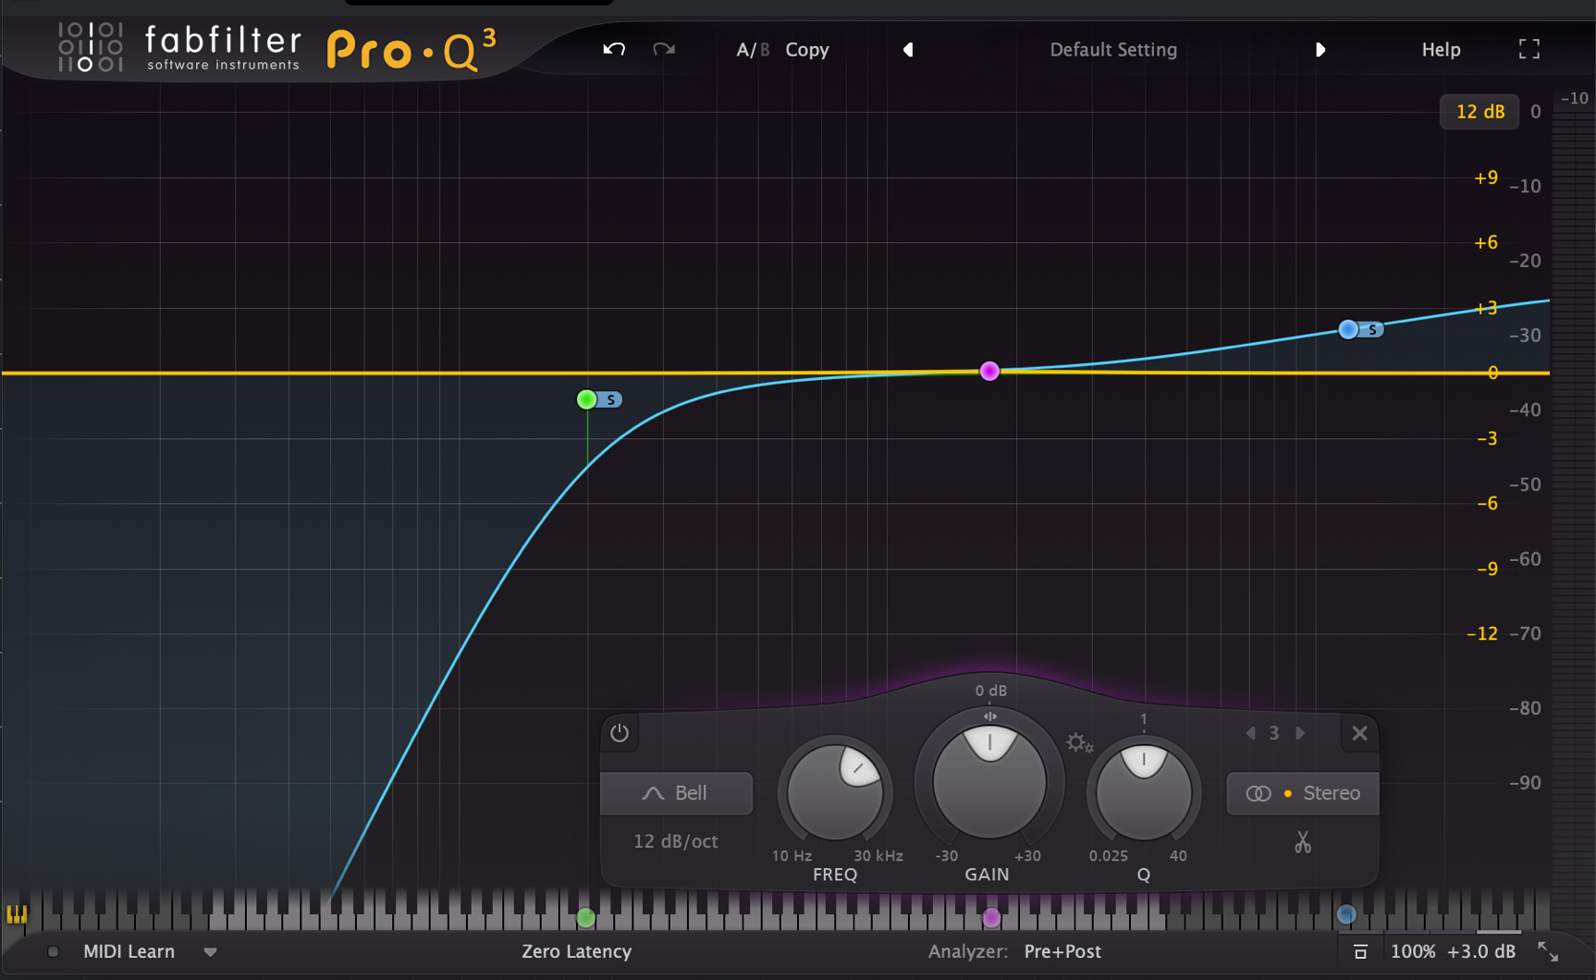Click the 0 dB gain value readout

click(x=990, y=691)
